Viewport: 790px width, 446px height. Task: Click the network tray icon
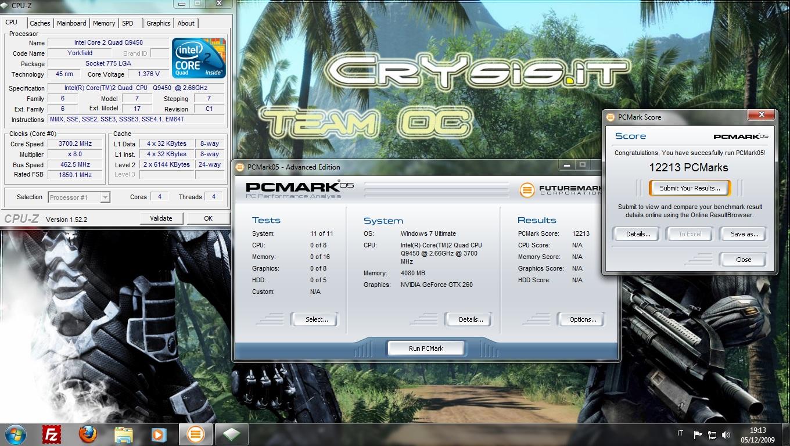coord(713,434)
